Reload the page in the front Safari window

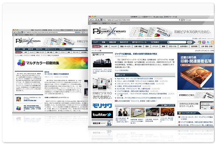[x=180, y=20]
